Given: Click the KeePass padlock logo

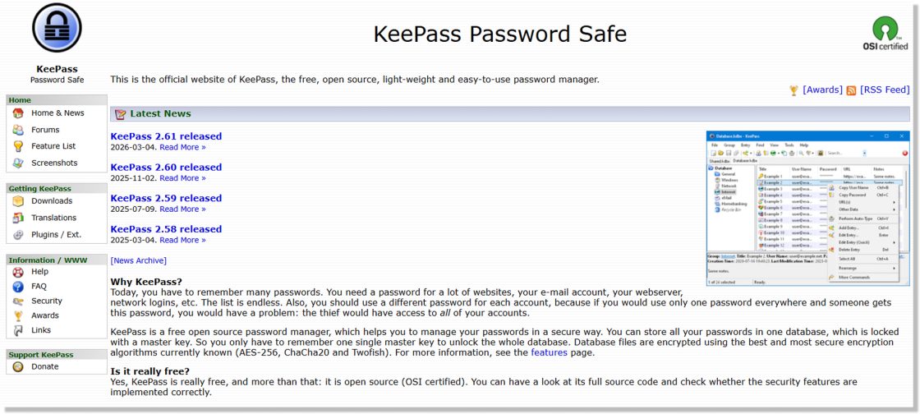Looking at the screenshot, I should (x=57, y=28).
